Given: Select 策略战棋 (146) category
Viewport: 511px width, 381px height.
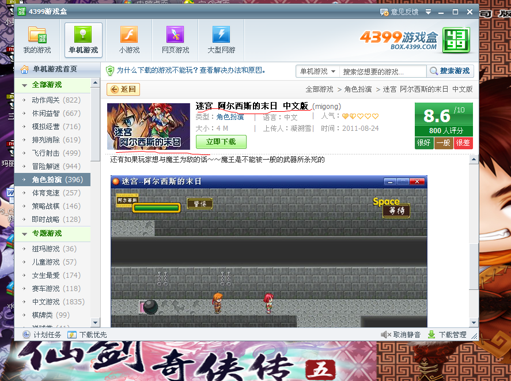Looking at the screenshot, I should tap(52, 206).
